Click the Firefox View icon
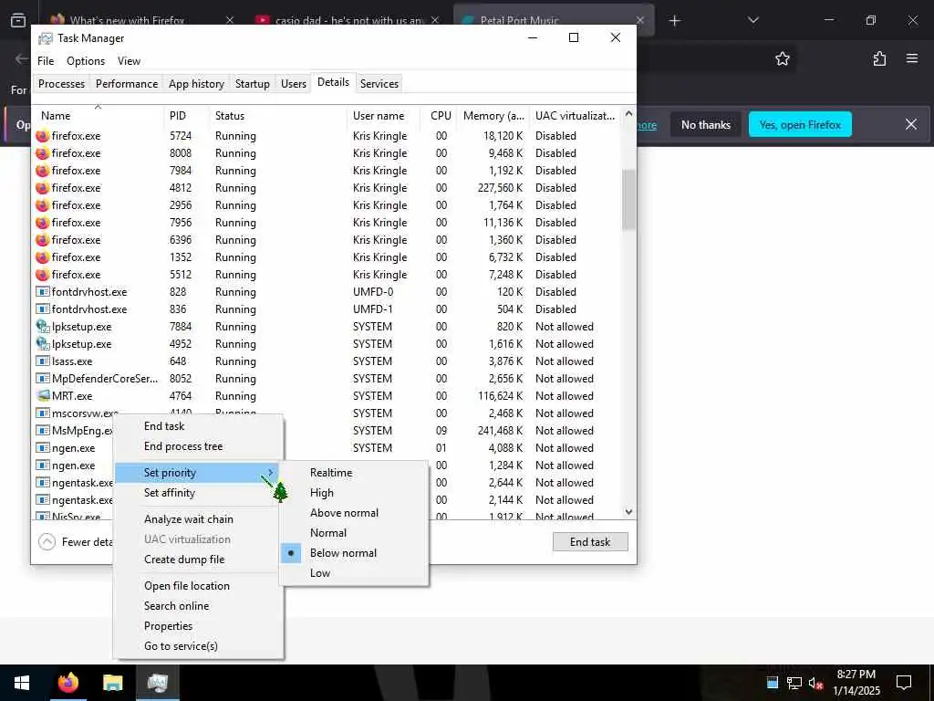The height and width of the screenshot is (701, 934). pyautogui.click(x=18, y=20)
